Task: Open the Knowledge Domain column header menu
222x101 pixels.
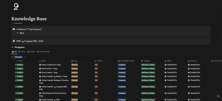Action: [x=126, y=61]
